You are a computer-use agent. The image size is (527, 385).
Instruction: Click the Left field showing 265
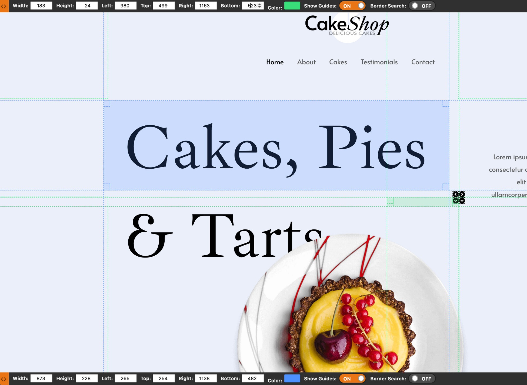coord(125,379)
